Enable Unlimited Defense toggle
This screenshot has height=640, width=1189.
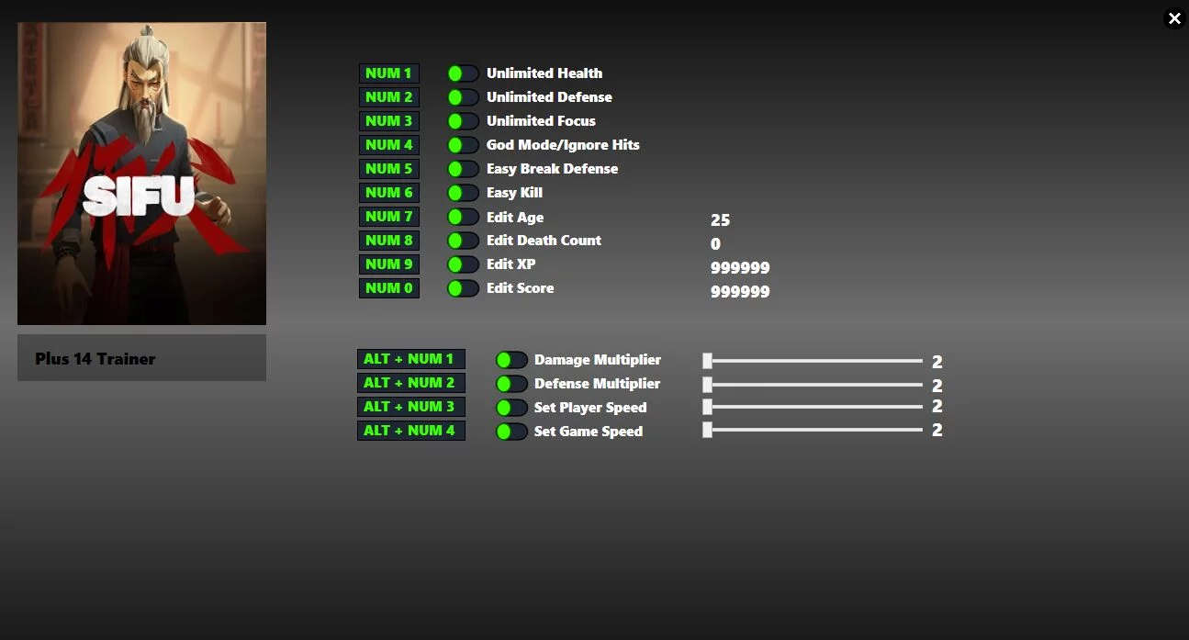tap(463, 97)
